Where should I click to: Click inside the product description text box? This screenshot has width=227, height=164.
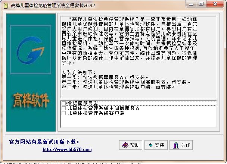point(139,57)
